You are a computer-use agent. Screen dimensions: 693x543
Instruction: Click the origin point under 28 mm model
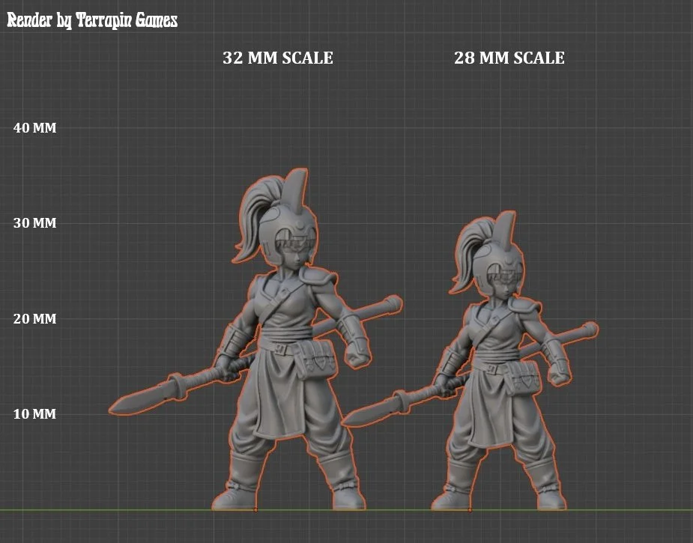click(x=470, y=510)
